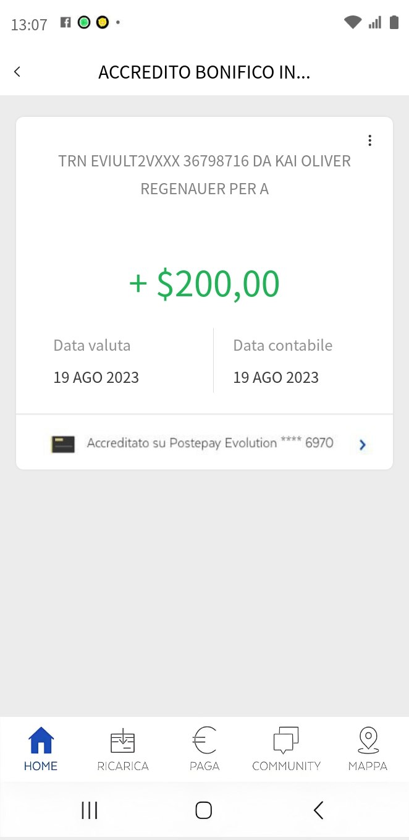Tap the Data contabile date
The height and width of the screenshot is (840, 409).
click(276, 377)
